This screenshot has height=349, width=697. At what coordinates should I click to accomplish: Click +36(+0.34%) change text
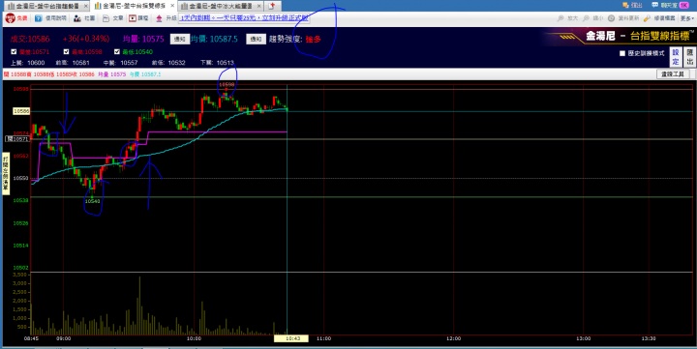86,39
